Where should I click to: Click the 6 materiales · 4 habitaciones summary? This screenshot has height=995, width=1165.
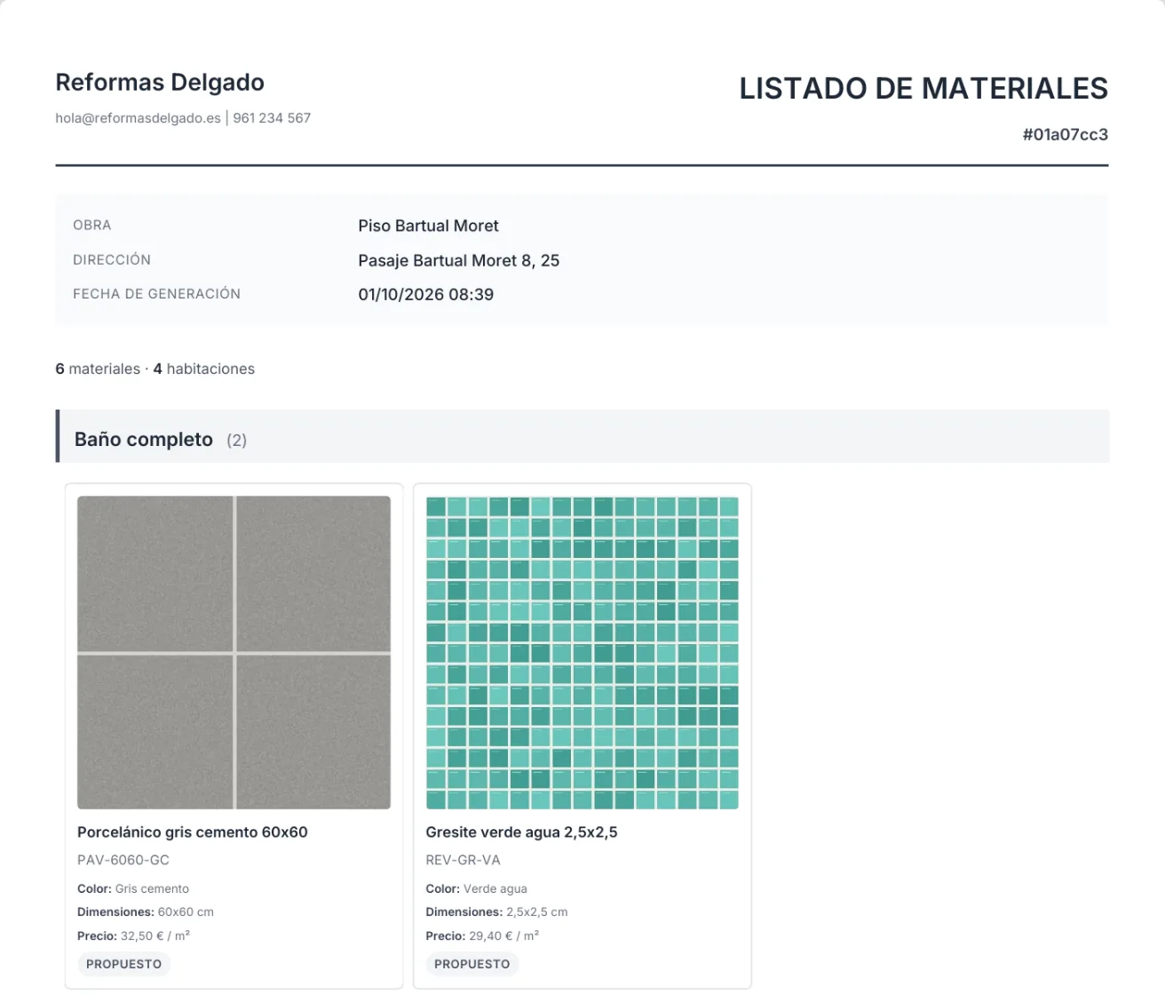(x=155, y=369)
